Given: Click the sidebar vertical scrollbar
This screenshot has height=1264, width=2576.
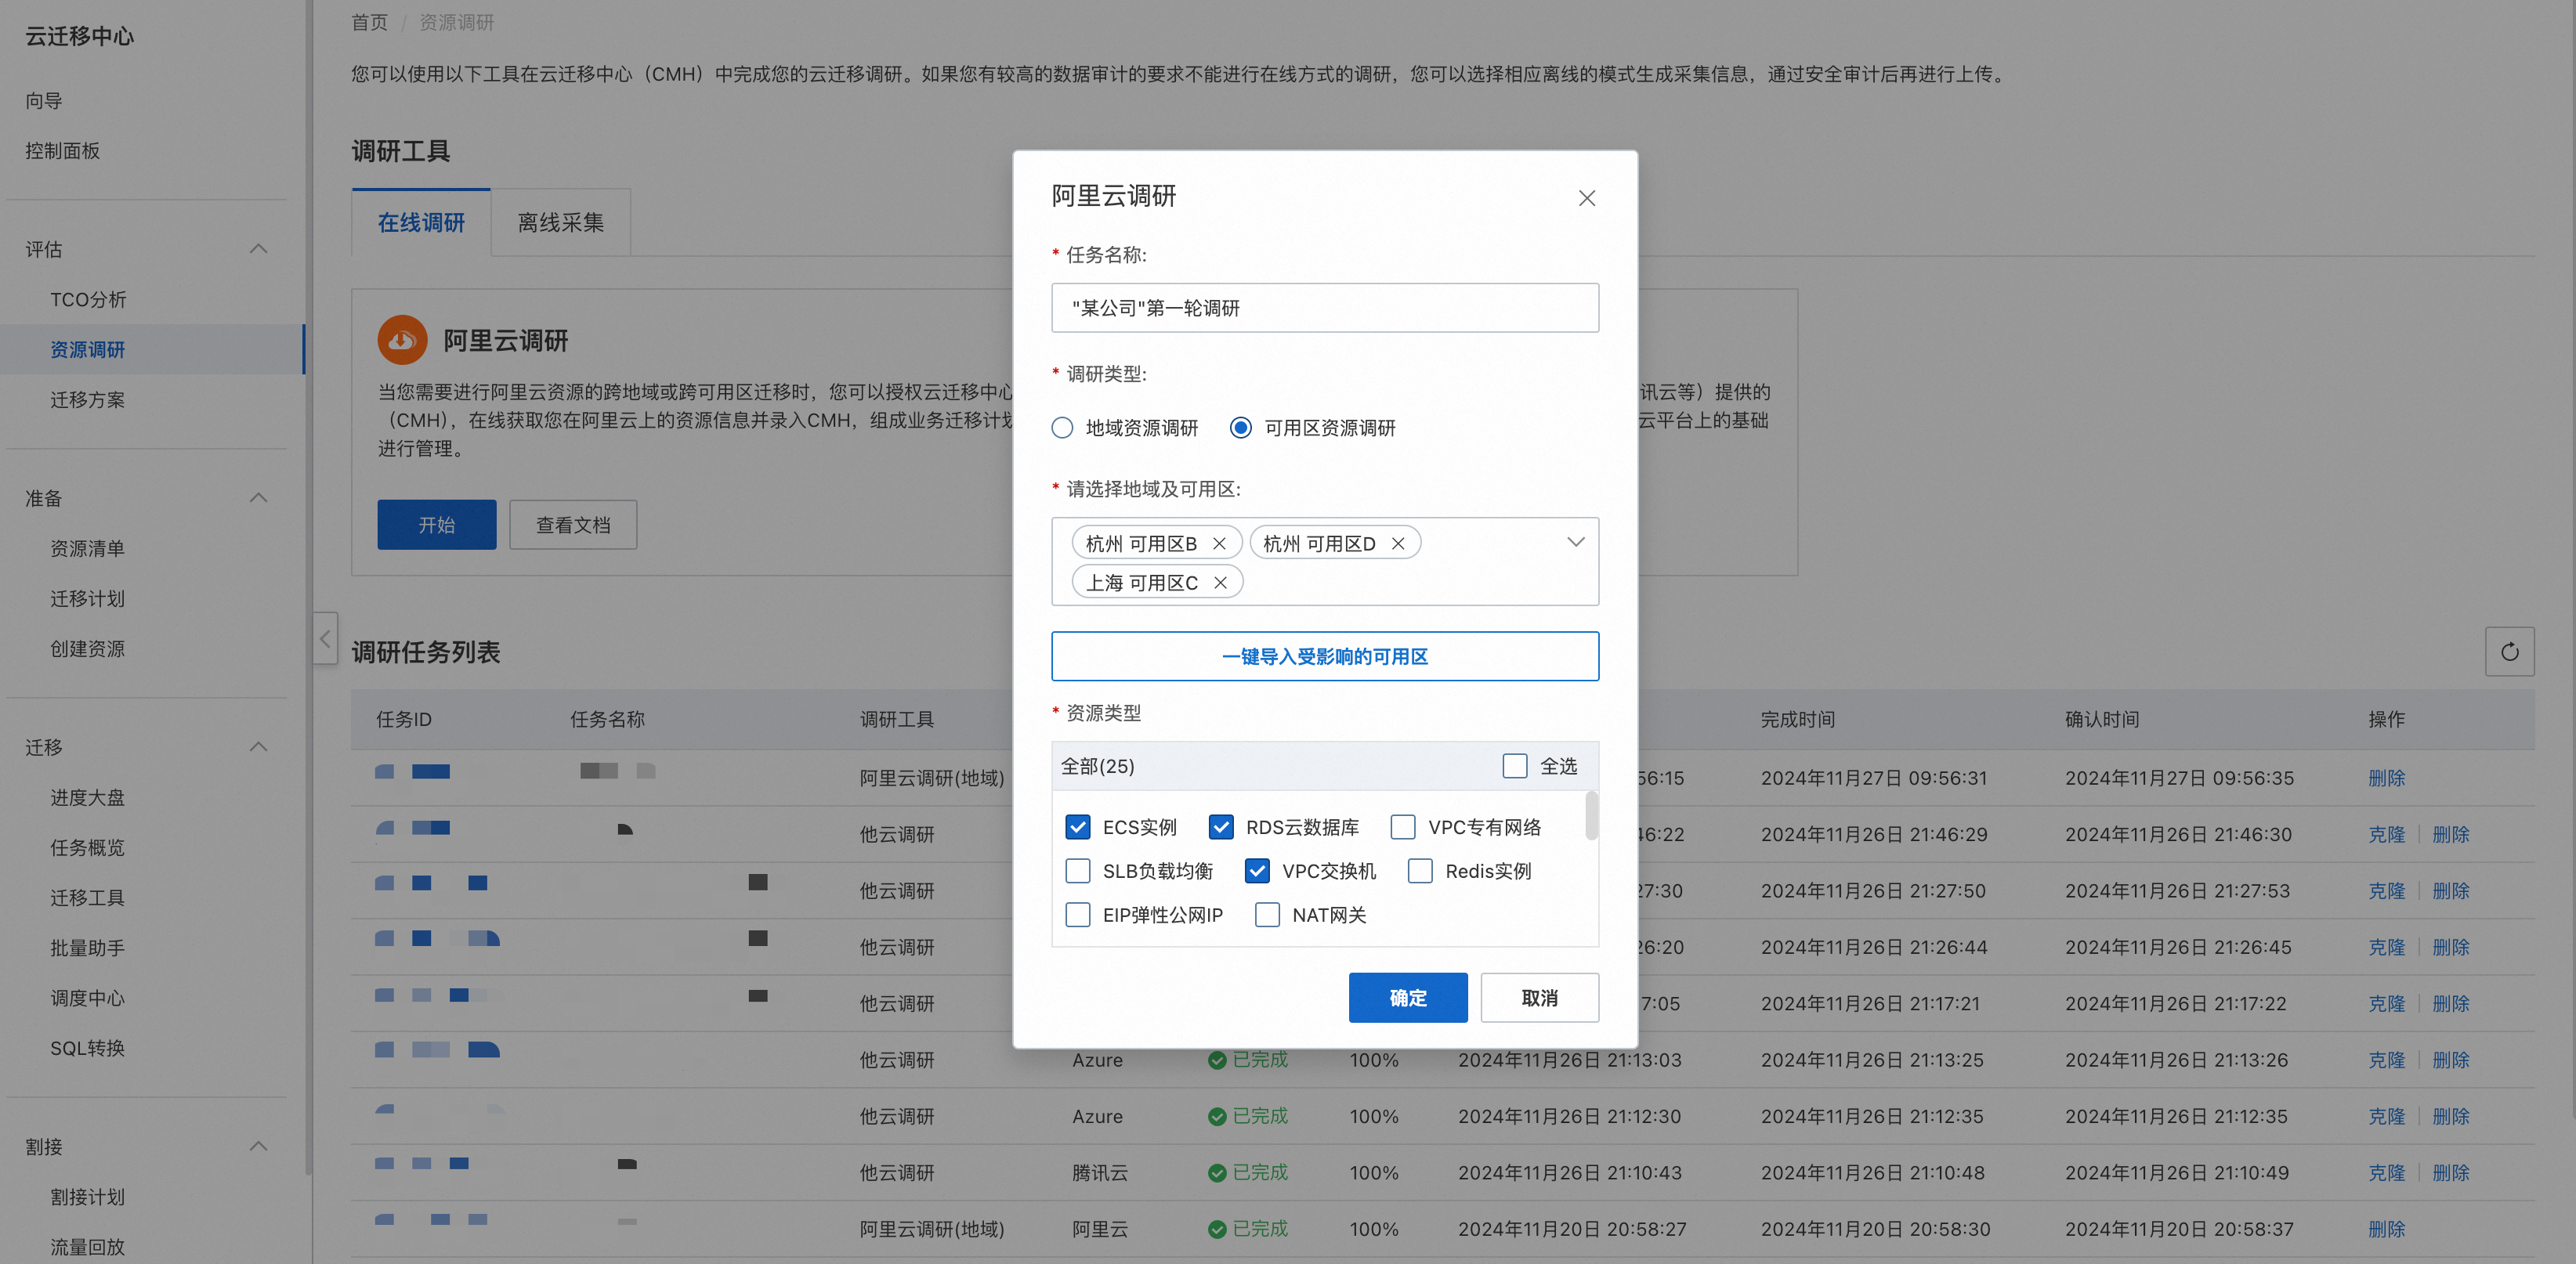Looking at the screenshot, I should tap(308, 588).
